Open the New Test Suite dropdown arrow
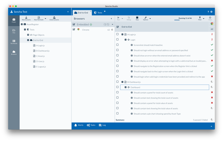The image size is (223, 141). point(45,18)
